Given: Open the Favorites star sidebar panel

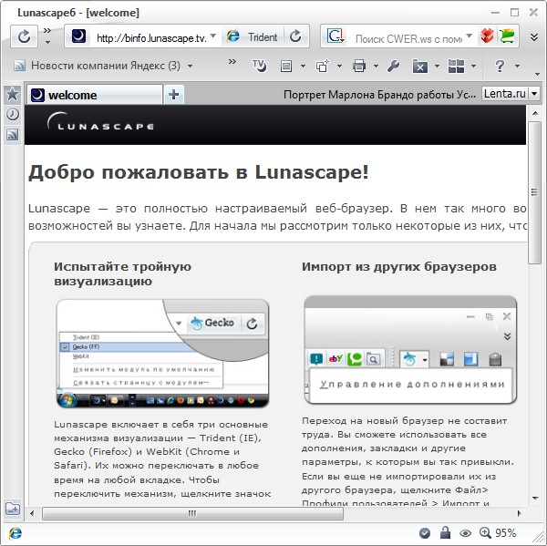Looking at the screenshot, I should pyautogui.click(x=13, y=94).
